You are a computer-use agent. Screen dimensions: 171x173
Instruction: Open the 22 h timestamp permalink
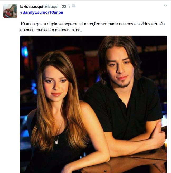pos(66,7)
